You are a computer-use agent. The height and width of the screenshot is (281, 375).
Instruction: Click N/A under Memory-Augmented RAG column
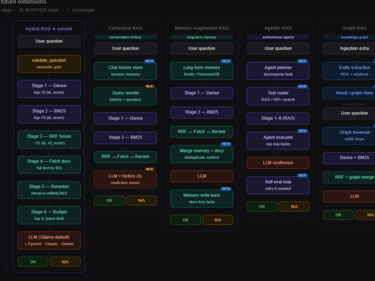pos(217,220)
